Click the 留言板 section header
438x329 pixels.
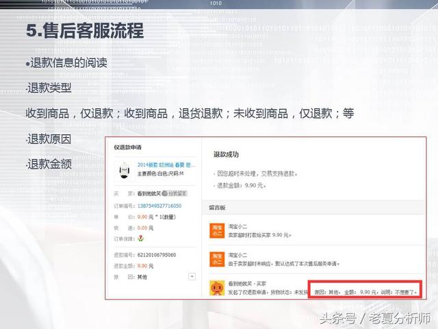217,206
